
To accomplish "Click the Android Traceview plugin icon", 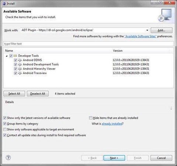I will (x=20, y=73).
